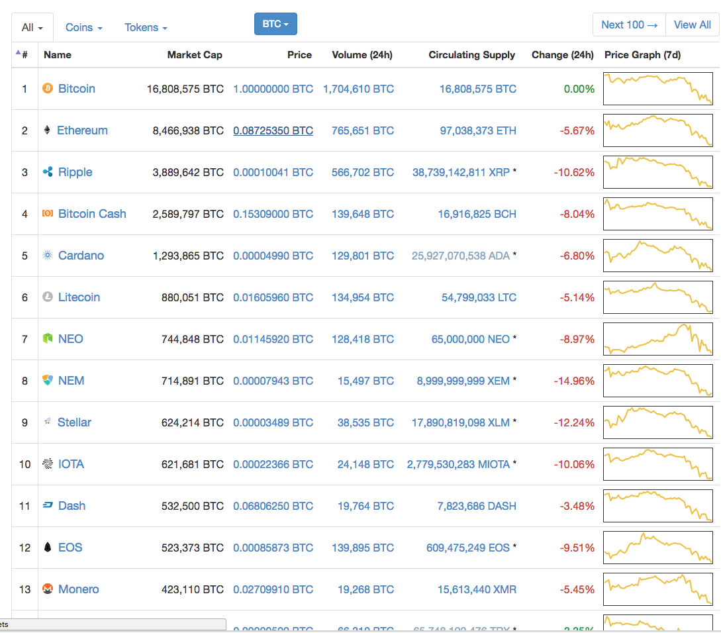
Task: Open the Cardano name link
Action: tap(81, 256)
